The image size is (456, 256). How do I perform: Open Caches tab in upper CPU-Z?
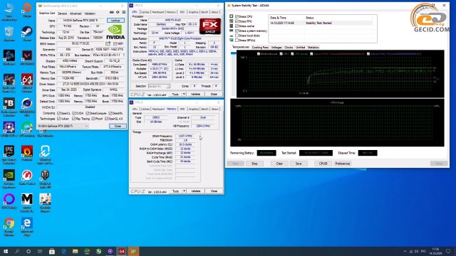(x=145, y=12)
